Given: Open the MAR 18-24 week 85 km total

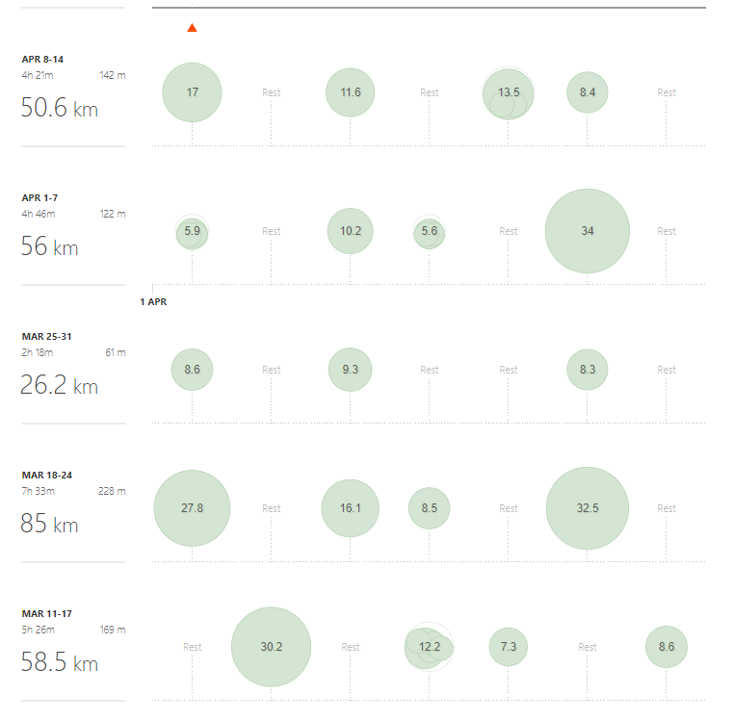Looking at the screenshot, I should point(49,526).
